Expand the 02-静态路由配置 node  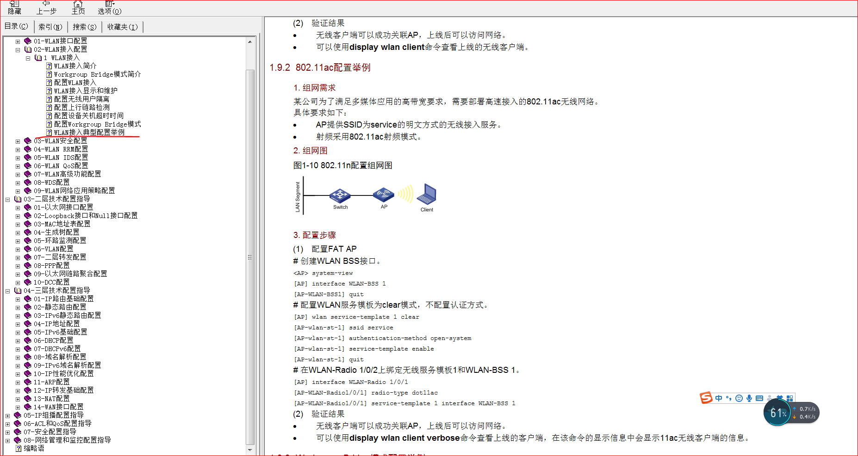tap(18, 308)
